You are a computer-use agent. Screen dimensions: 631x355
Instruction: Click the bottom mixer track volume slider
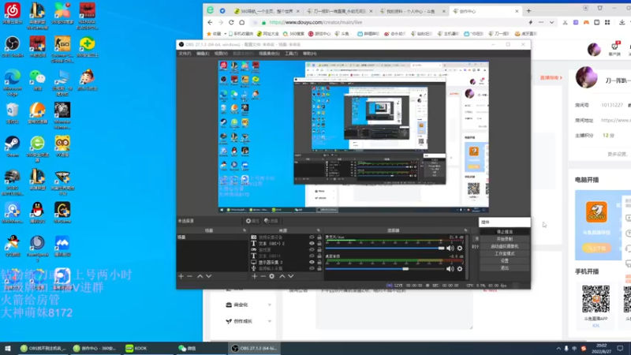pos(385,269)
